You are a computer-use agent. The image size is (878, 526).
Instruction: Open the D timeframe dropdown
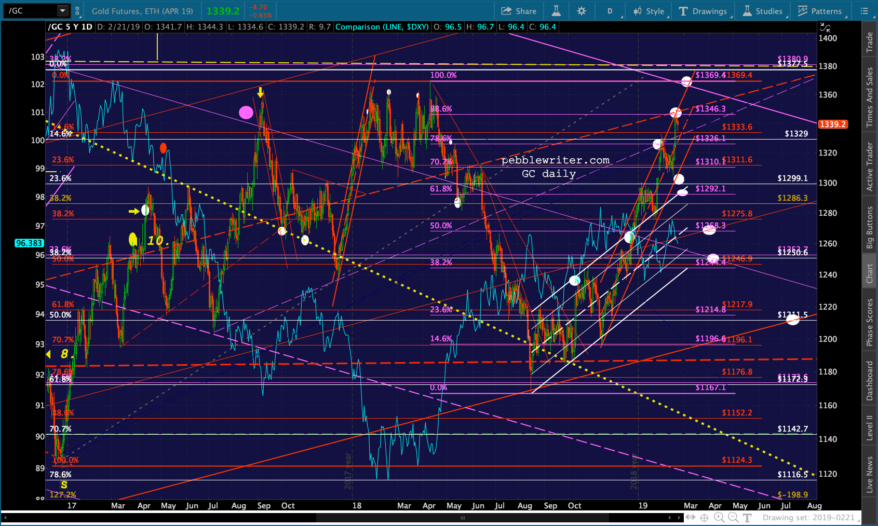tap(610, 11)
